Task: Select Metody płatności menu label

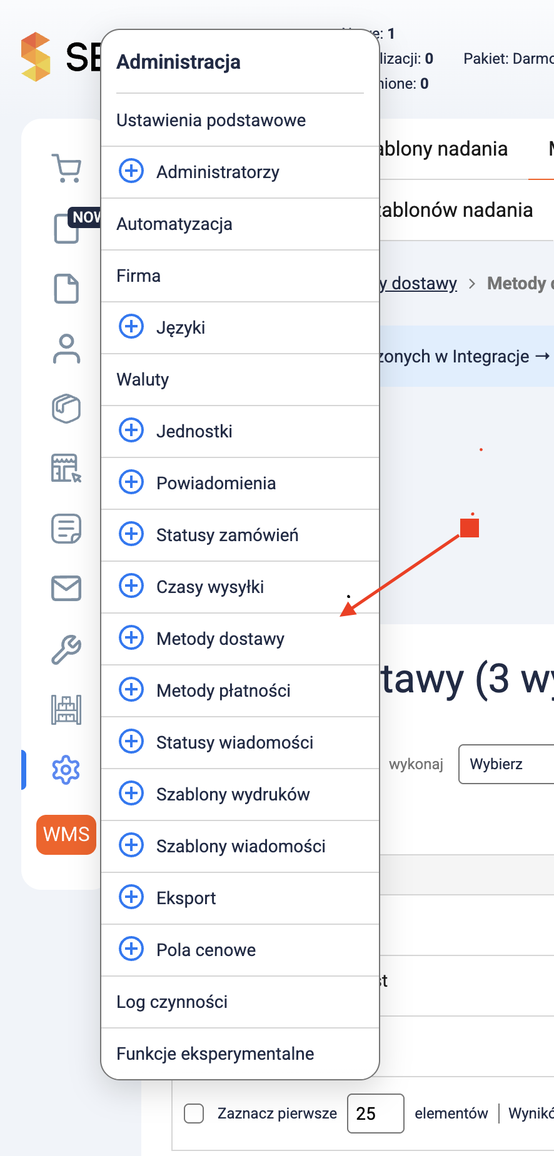Action: (224, 691)
